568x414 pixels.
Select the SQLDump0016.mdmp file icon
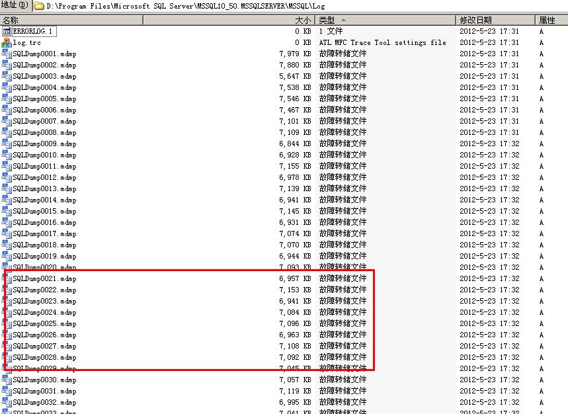pyautogui.click(x=7, y=222)
